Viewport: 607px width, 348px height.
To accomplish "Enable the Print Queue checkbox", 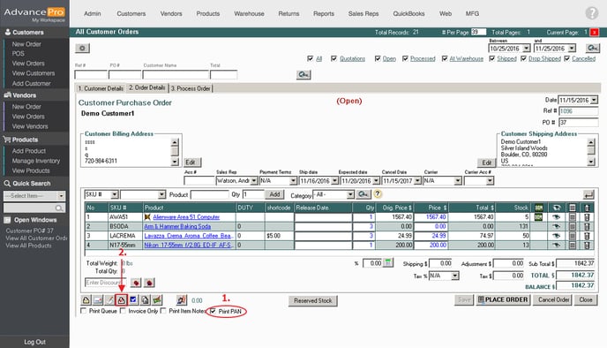I will pos(83,311).
